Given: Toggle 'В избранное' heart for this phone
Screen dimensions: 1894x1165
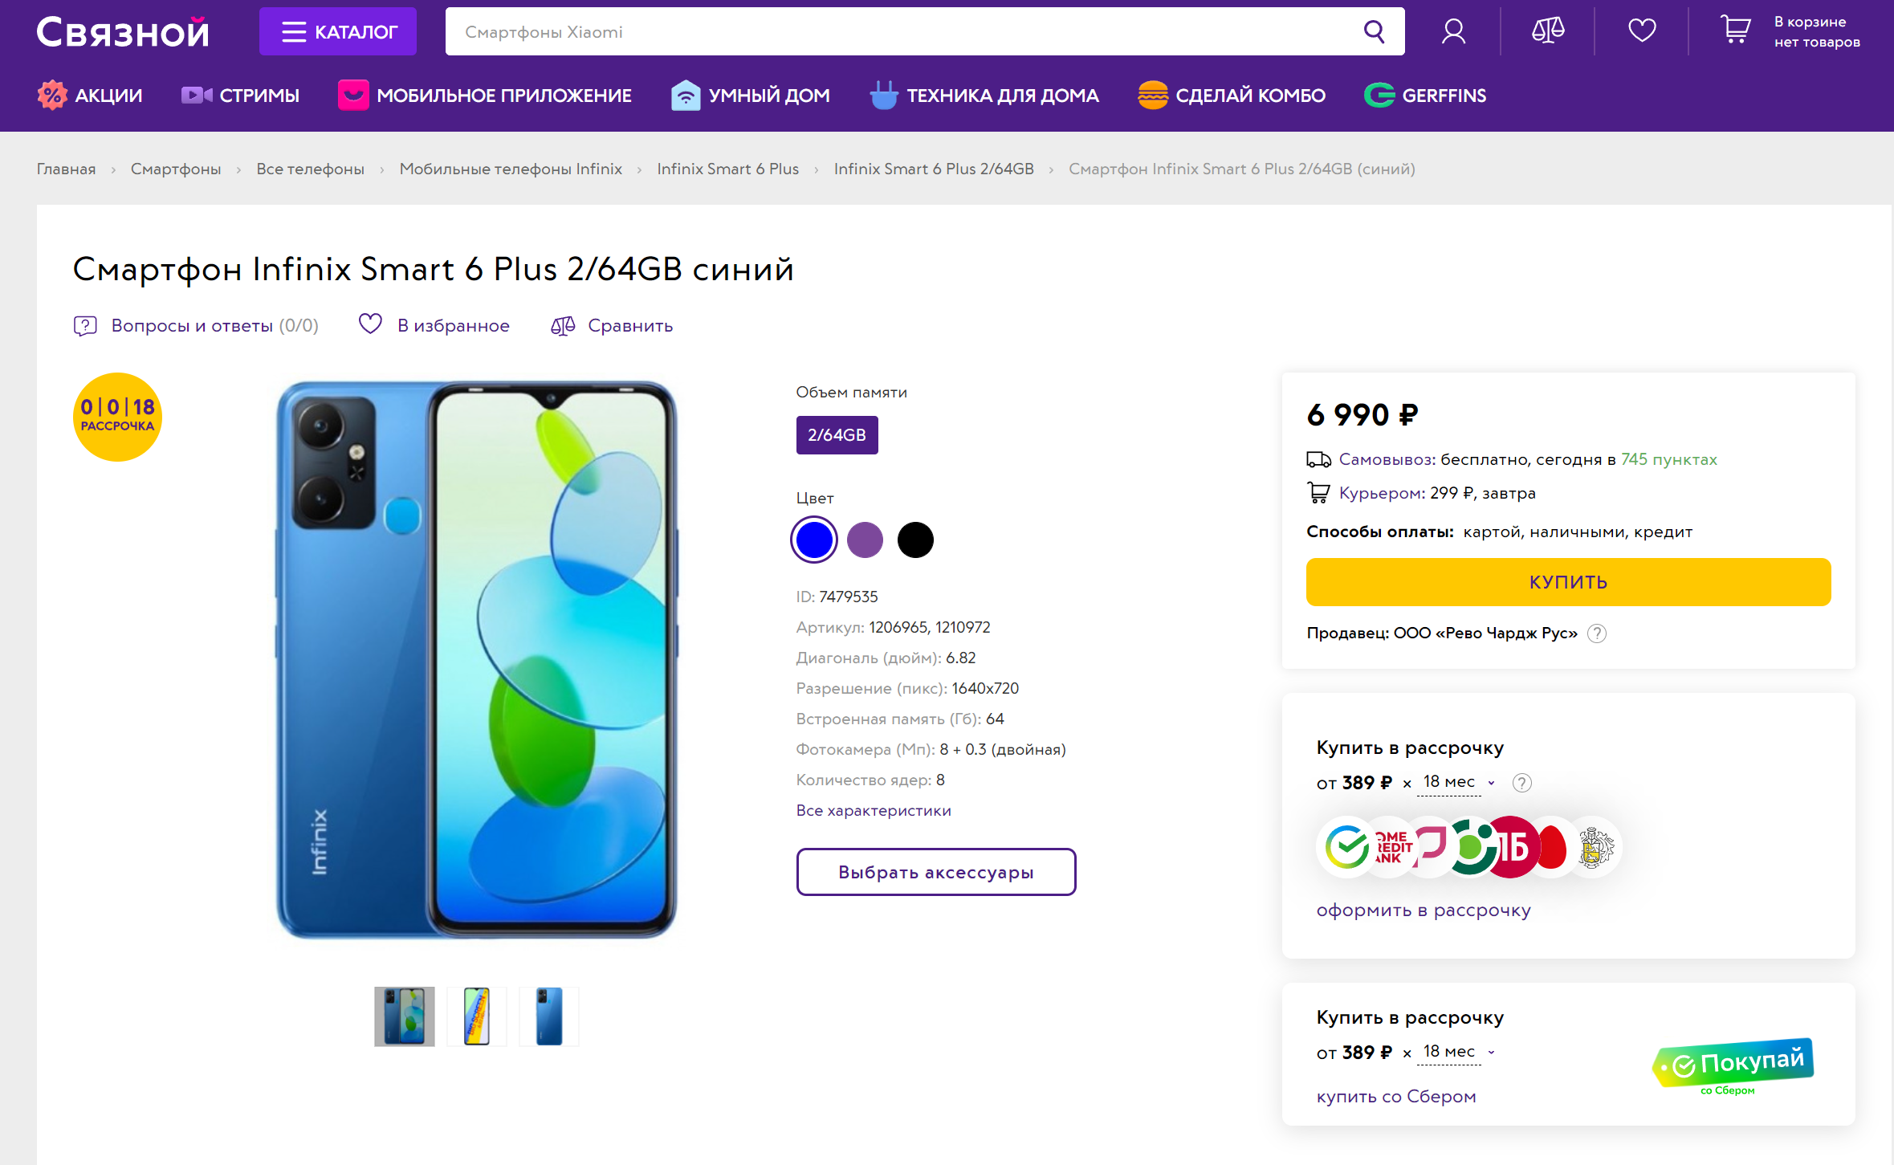Looking at the screenshot, I should [x=434, y=325].
